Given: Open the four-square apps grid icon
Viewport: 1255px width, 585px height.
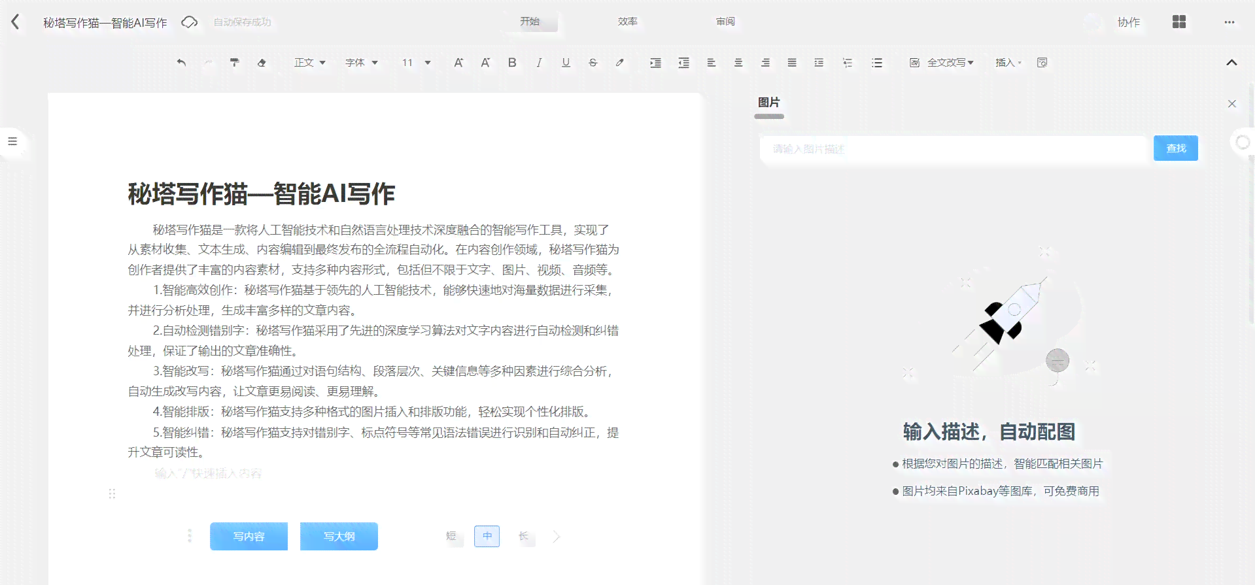Looking at the screenshot, I should 1179,22.
